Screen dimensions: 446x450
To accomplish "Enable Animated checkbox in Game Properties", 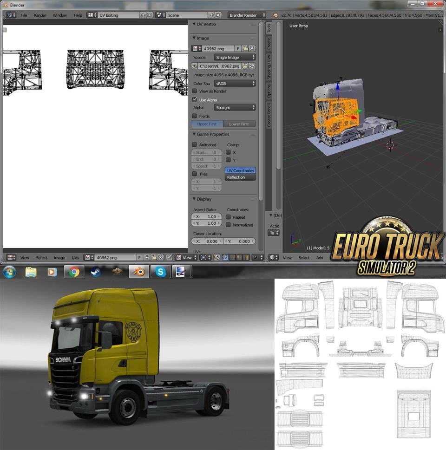I will (195, 144).
